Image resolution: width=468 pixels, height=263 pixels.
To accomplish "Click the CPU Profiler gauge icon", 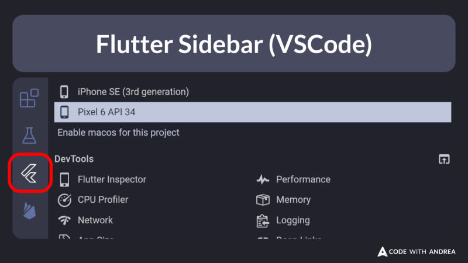I will [x=64, y=200].
